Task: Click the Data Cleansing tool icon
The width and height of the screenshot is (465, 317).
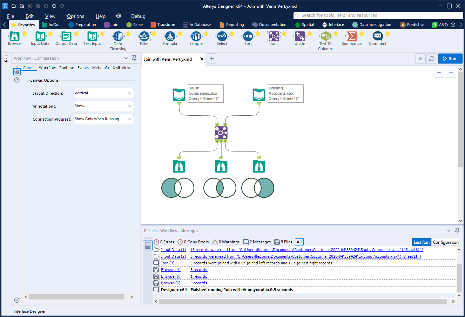Action: (118, 36)
